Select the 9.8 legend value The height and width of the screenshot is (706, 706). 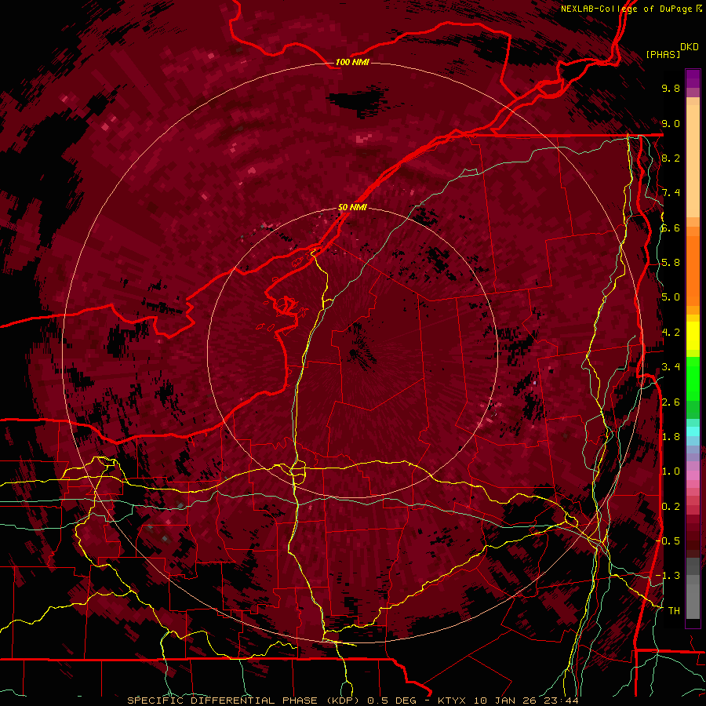pyautogui.click(x=671, y=88)
